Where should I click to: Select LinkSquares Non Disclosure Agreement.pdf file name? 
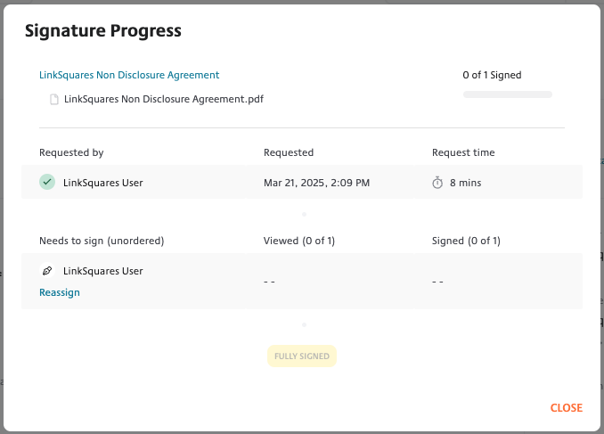pos(164,99)
